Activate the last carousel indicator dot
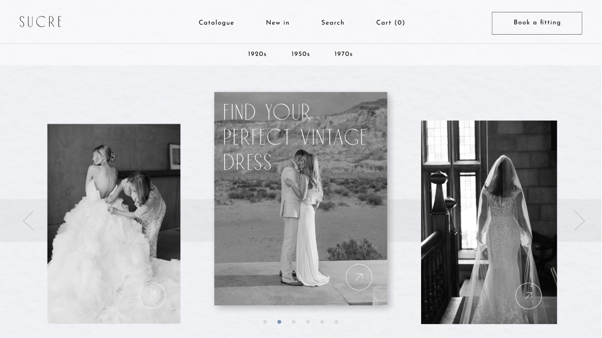602x338 pixels. pos(336,321)
